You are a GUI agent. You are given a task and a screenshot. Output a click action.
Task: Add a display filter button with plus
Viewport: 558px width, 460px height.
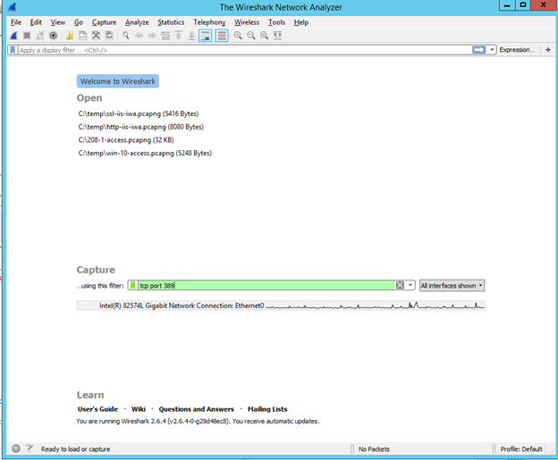click(548, 50)
